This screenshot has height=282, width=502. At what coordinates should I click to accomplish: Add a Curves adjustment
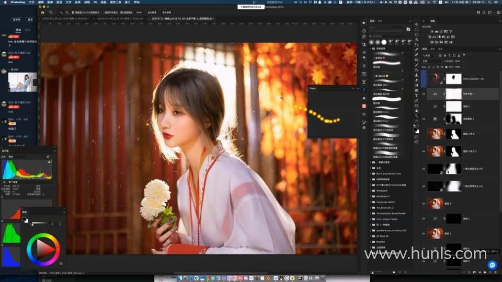click(x=441, y=31)
